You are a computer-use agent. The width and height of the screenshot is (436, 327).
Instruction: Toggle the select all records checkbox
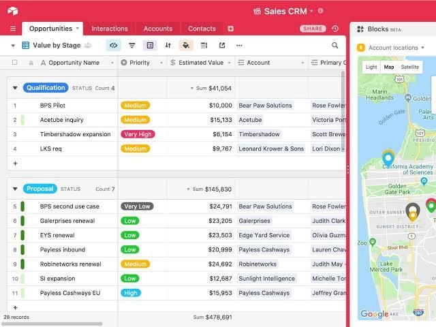click(15, 62)
